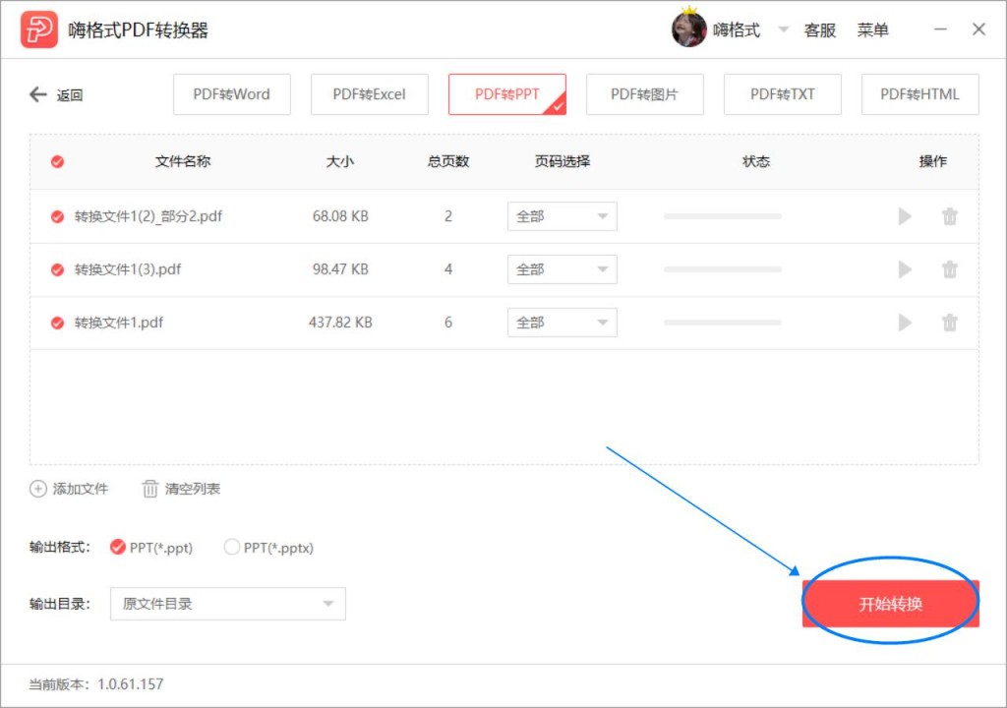1007x708 pixels.
Task: Click the back arrow next to 返回
Action: coord(38,94)
